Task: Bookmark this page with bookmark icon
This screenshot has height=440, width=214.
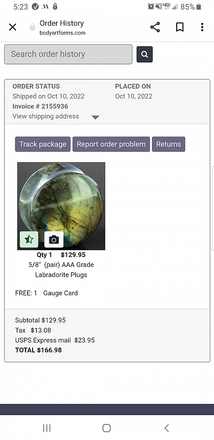Action: 180,27
